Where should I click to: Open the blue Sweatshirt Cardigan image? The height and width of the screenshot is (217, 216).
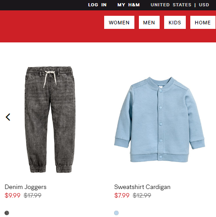pyautogui.click(x=160, y=120)
